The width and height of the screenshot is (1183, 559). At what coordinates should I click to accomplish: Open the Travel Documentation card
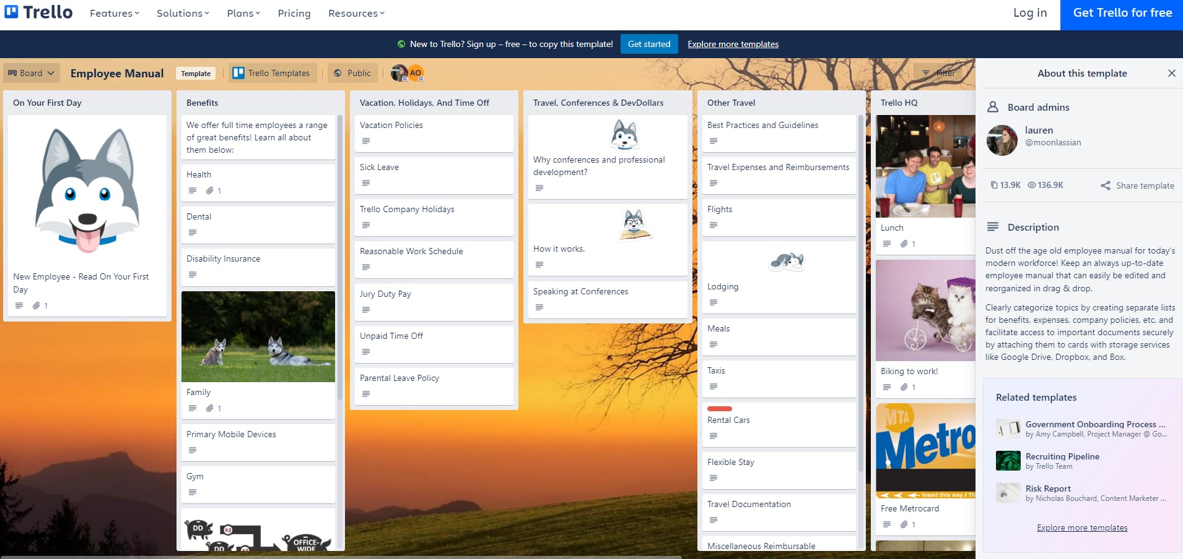click(x=779, y=512)
